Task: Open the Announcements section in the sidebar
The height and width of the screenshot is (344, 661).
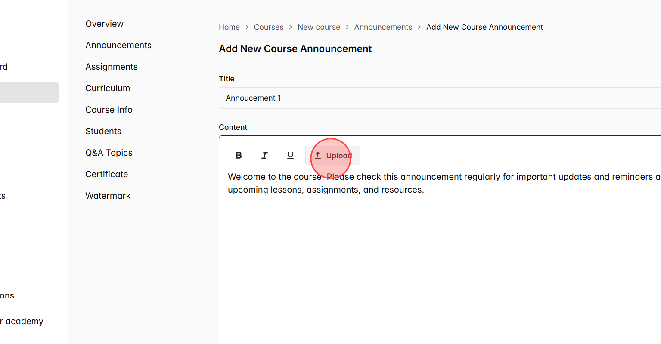Action: (118, 45)
